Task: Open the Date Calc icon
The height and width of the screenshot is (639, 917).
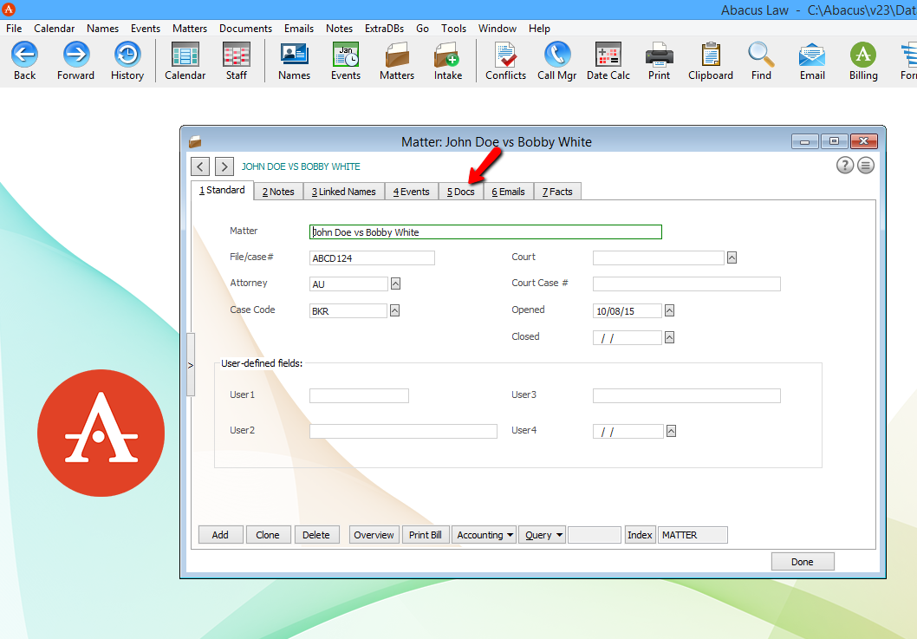Action: click(x=608, y=55)
